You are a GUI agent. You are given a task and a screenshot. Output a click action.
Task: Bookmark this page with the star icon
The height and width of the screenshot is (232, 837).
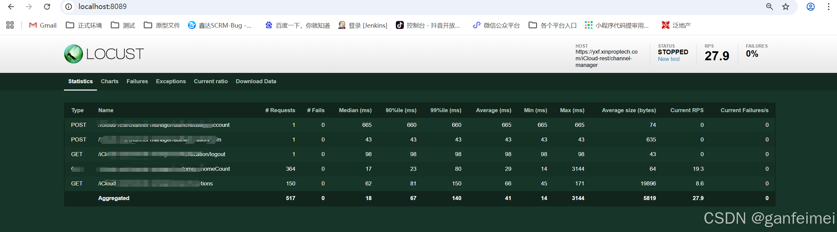(x=786, y=7)
